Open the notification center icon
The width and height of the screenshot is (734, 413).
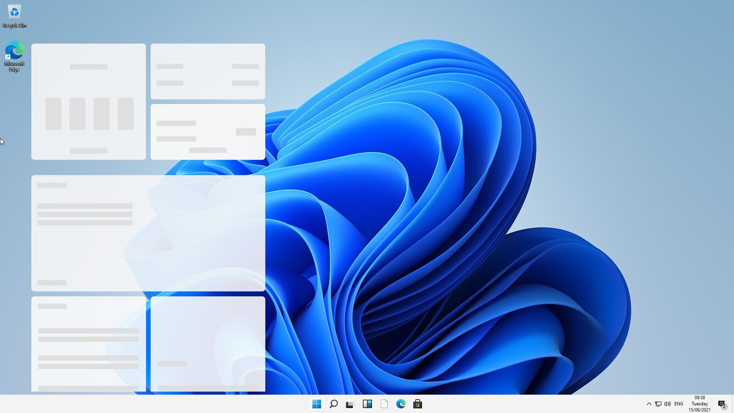[722, 404]
